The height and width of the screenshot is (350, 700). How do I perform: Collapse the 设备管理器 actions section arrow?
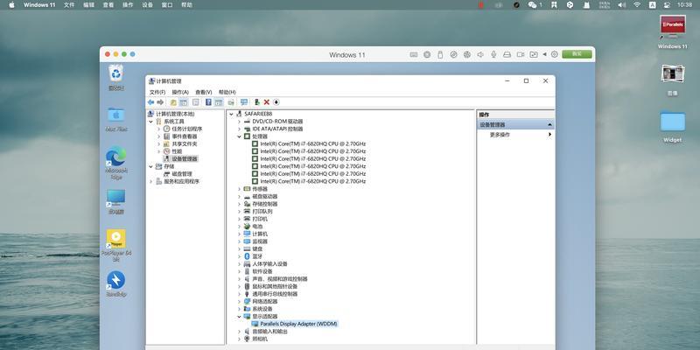pos(549,125)
